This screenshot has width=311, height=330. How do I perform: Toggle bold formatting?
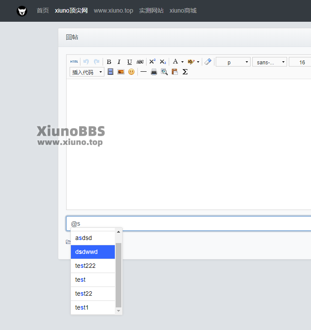point(109,62)
